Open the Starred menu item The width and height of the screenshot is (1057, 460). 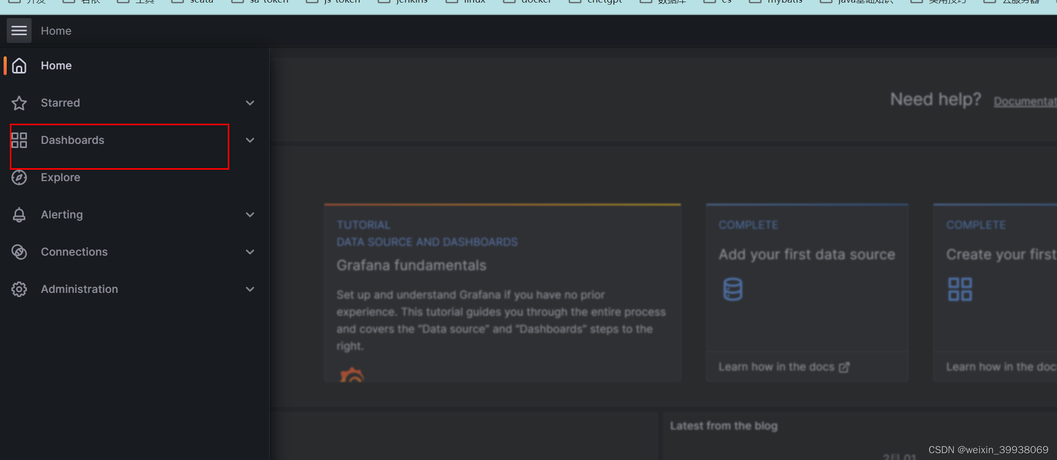pyautogui.click(x=61, y=103)
